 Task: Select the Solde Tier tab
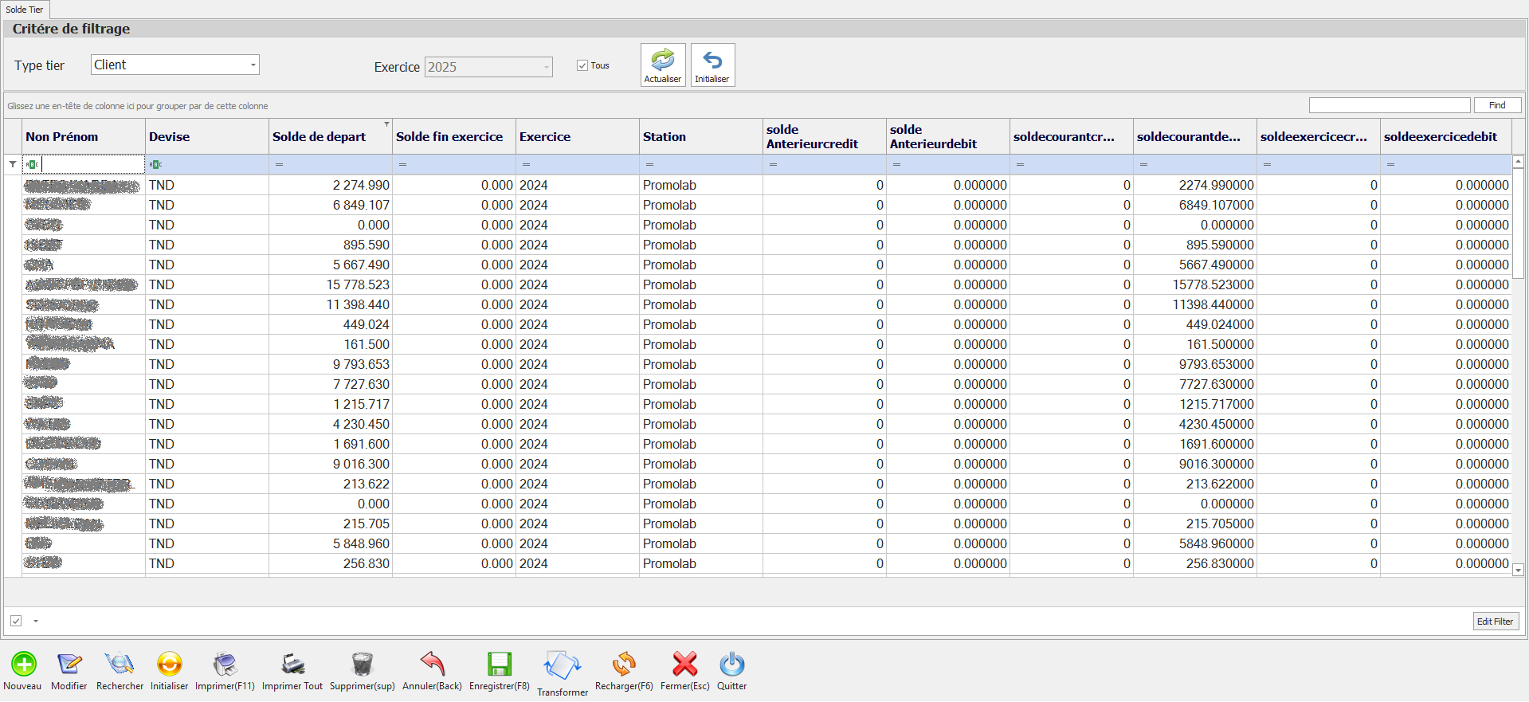25,10
